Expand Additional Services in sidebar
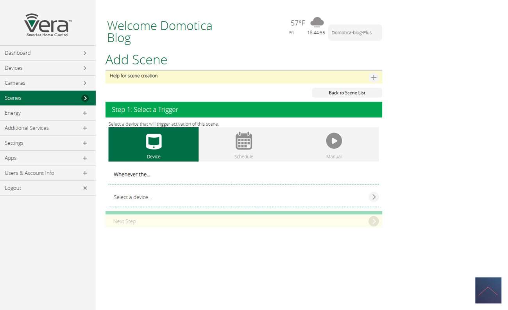Image resolution: width=508 pixels, height=310 pixels. point(85,128)
